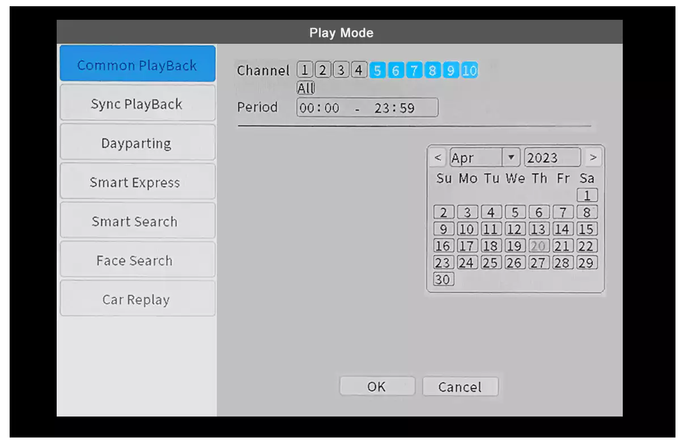
Task: Toggle the All channels box
Action: pyautogui.click(x=305, y=88)
